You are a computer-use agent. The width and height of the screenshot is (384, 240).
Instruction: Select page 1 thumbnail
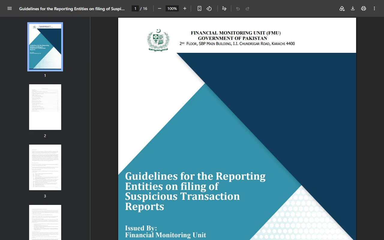[45, 47]
